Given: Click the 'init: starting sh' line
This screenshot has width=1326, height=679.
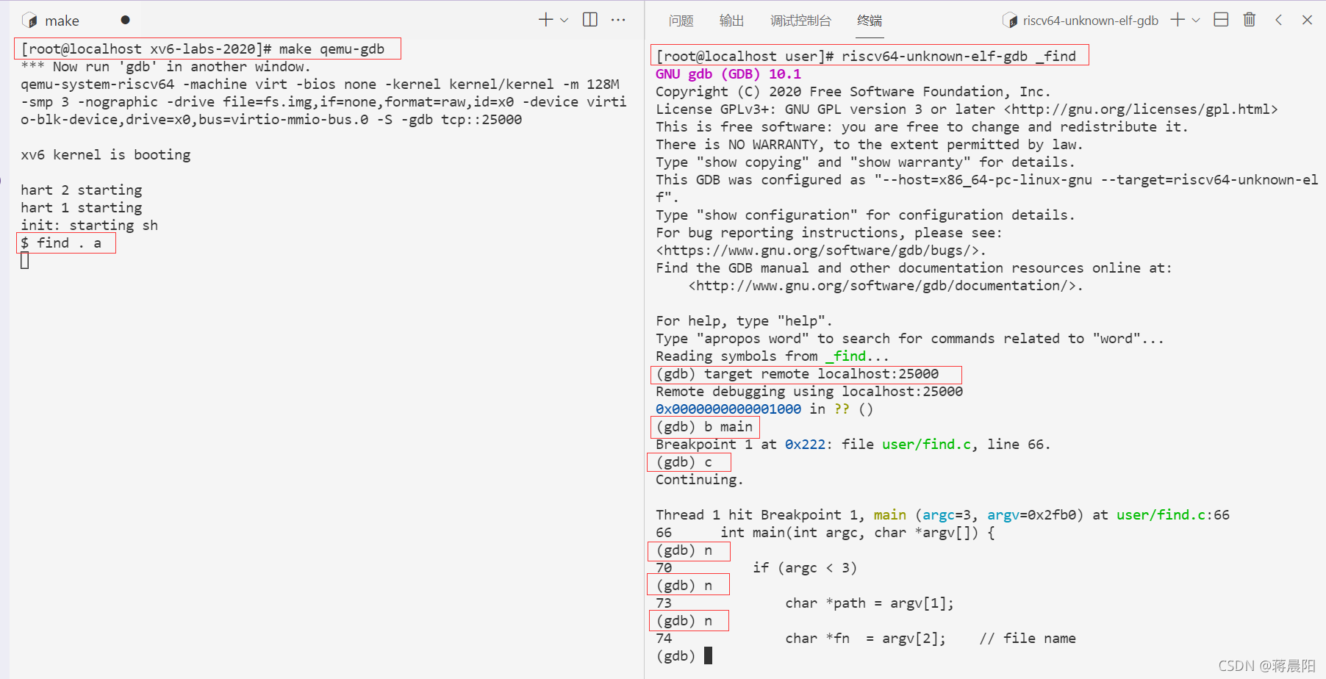Looking at the screenshot, I should click(90, 226).
